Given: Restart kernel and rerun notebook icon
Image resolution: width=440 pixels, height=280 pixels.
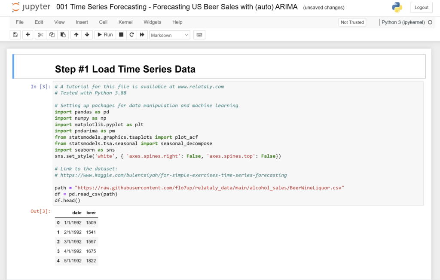Looking at the screenshot, I should [142, 35].
